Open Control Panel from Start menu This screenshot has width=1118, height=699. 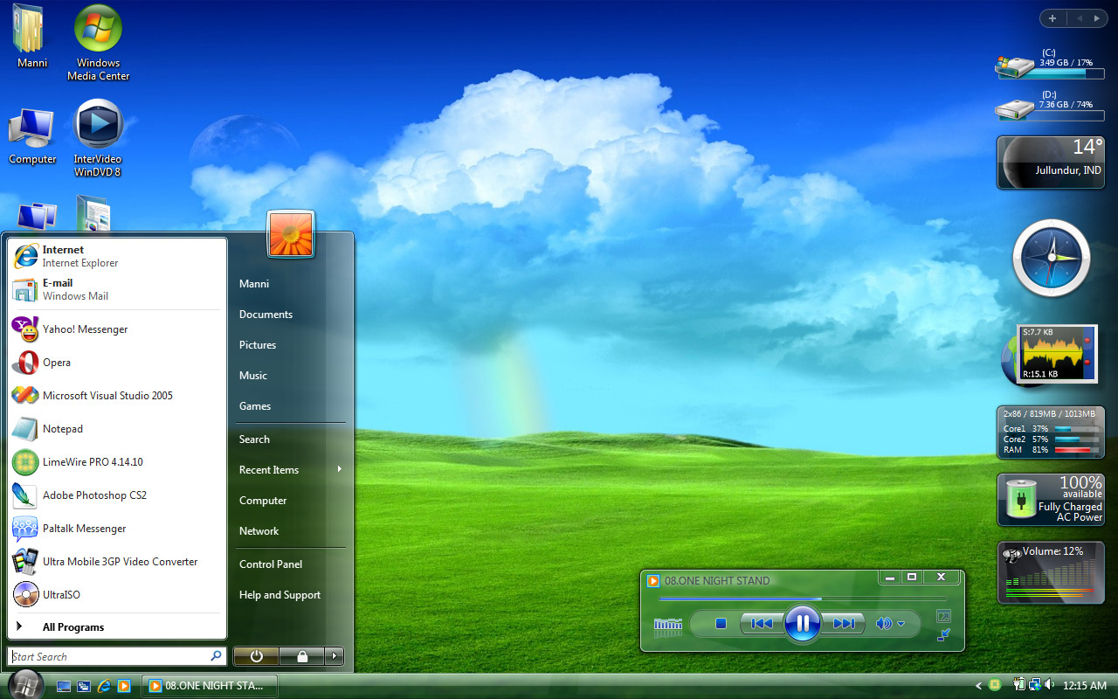[290, 564]
